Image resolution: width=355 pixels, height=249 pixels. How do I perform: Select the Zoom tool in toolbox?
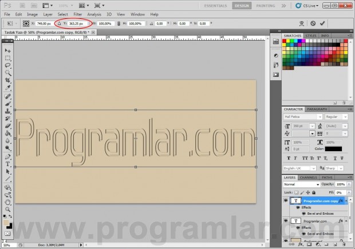(7, 210)
